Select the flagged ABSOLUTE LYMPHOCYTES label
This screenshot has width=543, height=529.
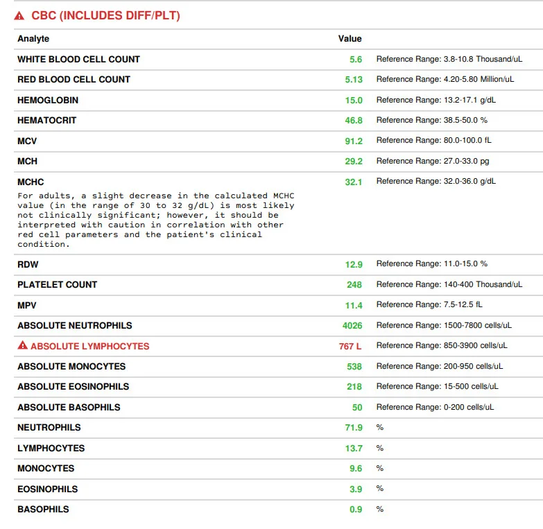pyautogui.click(x=89, y=346)
